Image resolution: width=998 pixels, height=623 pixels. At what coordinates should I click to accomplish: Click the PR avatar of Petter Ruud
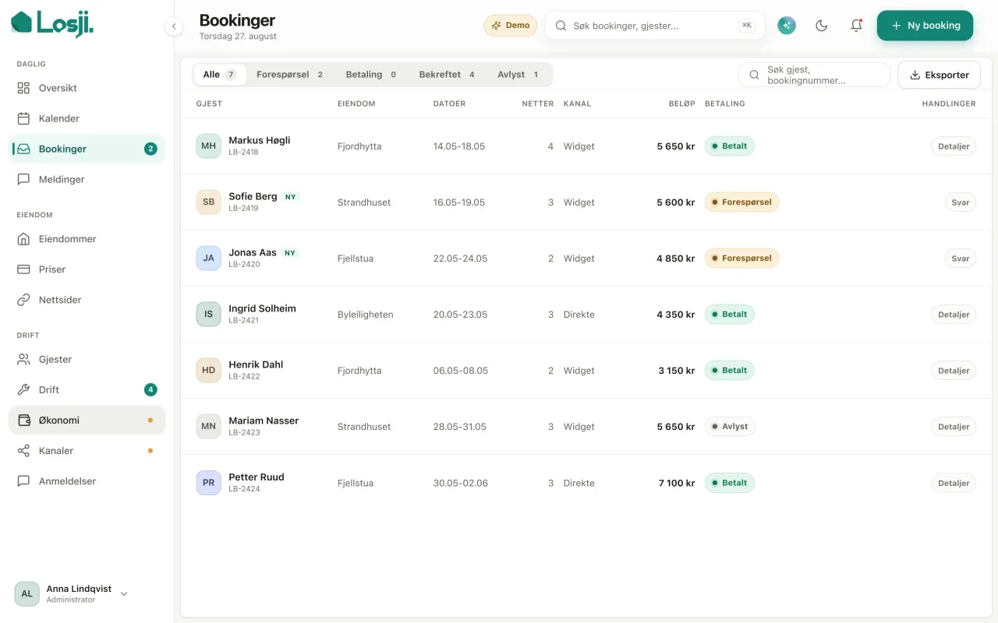[208, 483]
